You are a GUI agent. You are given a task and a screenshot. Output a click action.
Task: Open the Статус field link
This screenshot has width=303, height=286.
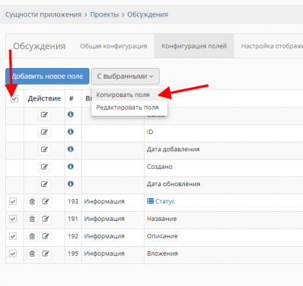tap(165, 201)
